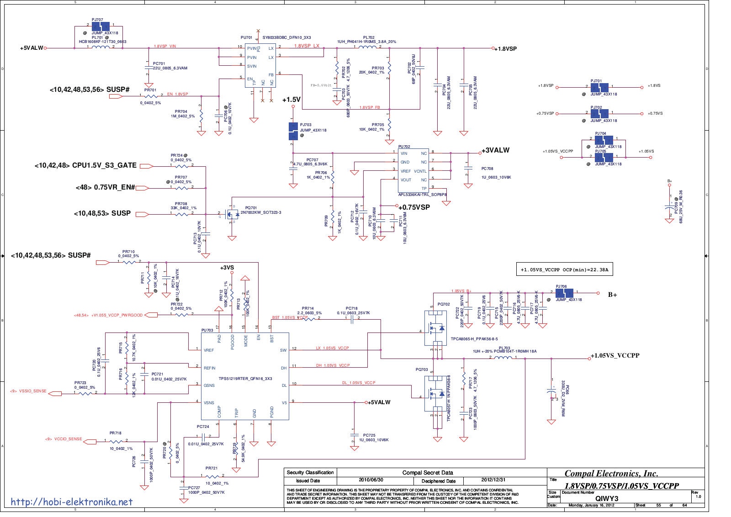Select the Deciphered Date value 2012/12/31
The width and height of the screenshot is (731, 517).
pyautogui.click(x=493, y=480)
